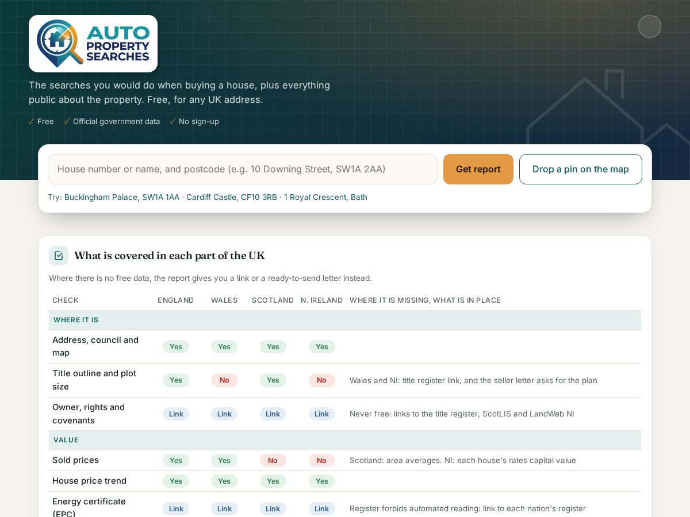
Task: Click Drop a pin on the map
Action: pos(581,169)
